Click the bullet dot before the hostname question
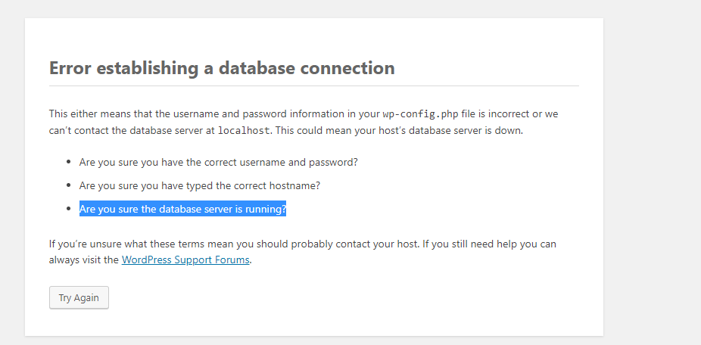Screen dimensions: 701x345 tap(69, 185)
